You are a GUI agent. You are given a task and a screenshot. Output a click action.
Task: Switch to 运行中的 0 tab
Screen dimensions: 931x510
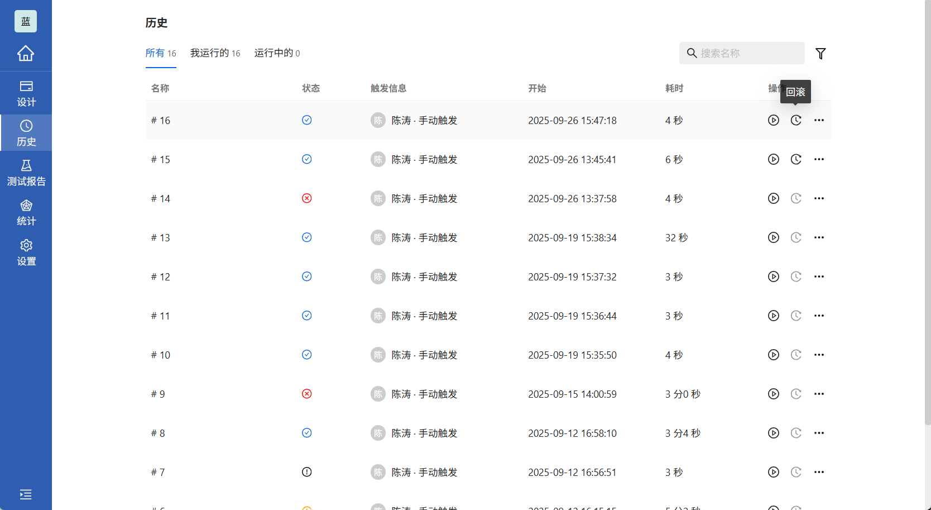[277, 53]
